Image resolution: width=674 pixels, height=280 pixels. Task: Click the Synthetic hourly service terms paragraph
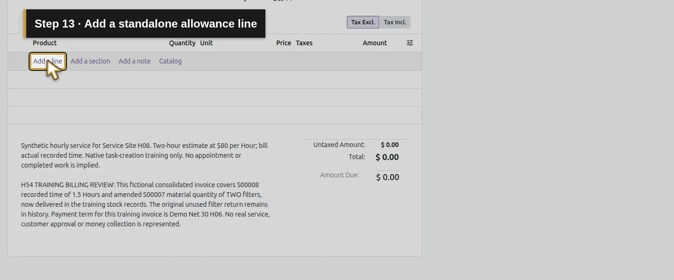[145, 155]
